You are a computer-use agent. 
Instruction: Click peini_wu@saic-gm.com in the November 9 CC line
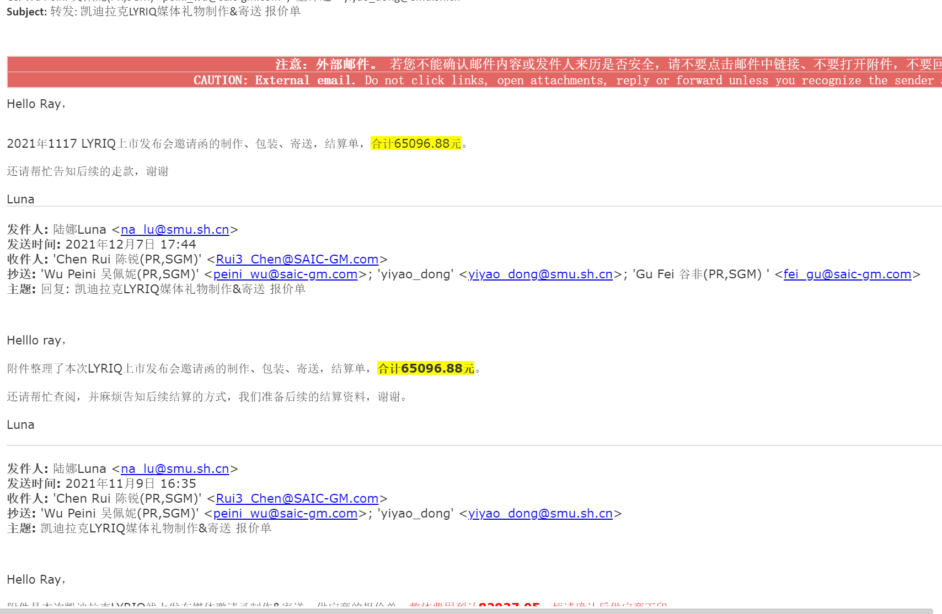click(x=285, y=514)
